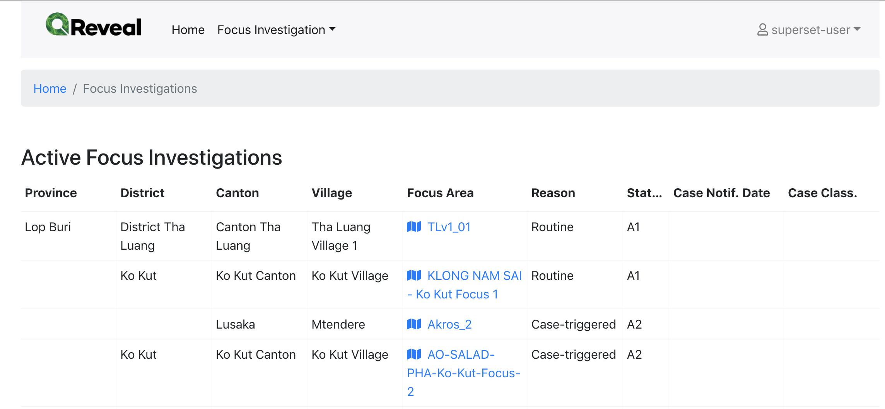Open the superset-user account menu
Image resolution: width=885 pixels, height=409 pixels.
coord(808,29)
